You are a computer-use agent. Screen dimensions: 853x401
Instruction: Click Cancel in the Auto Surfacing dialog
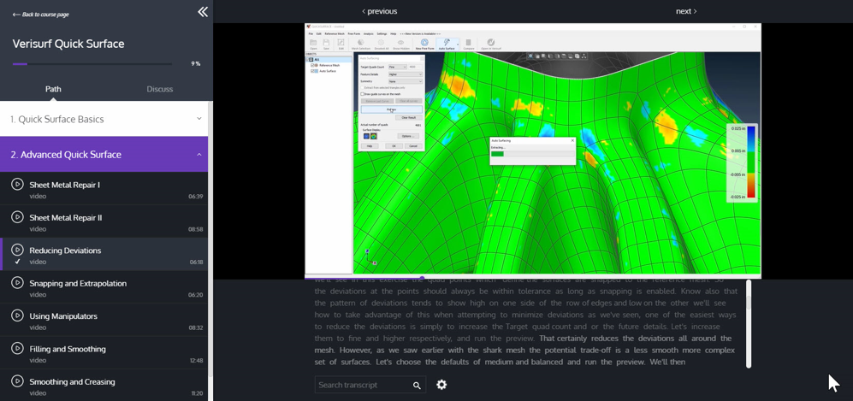[413, 146]
